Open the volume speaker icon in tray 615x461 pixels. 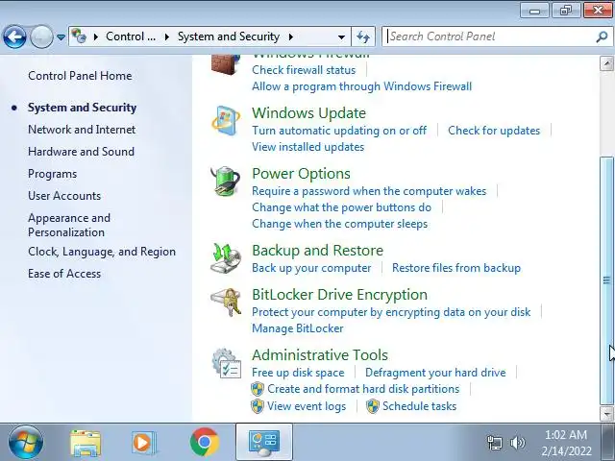coord(518,443)
